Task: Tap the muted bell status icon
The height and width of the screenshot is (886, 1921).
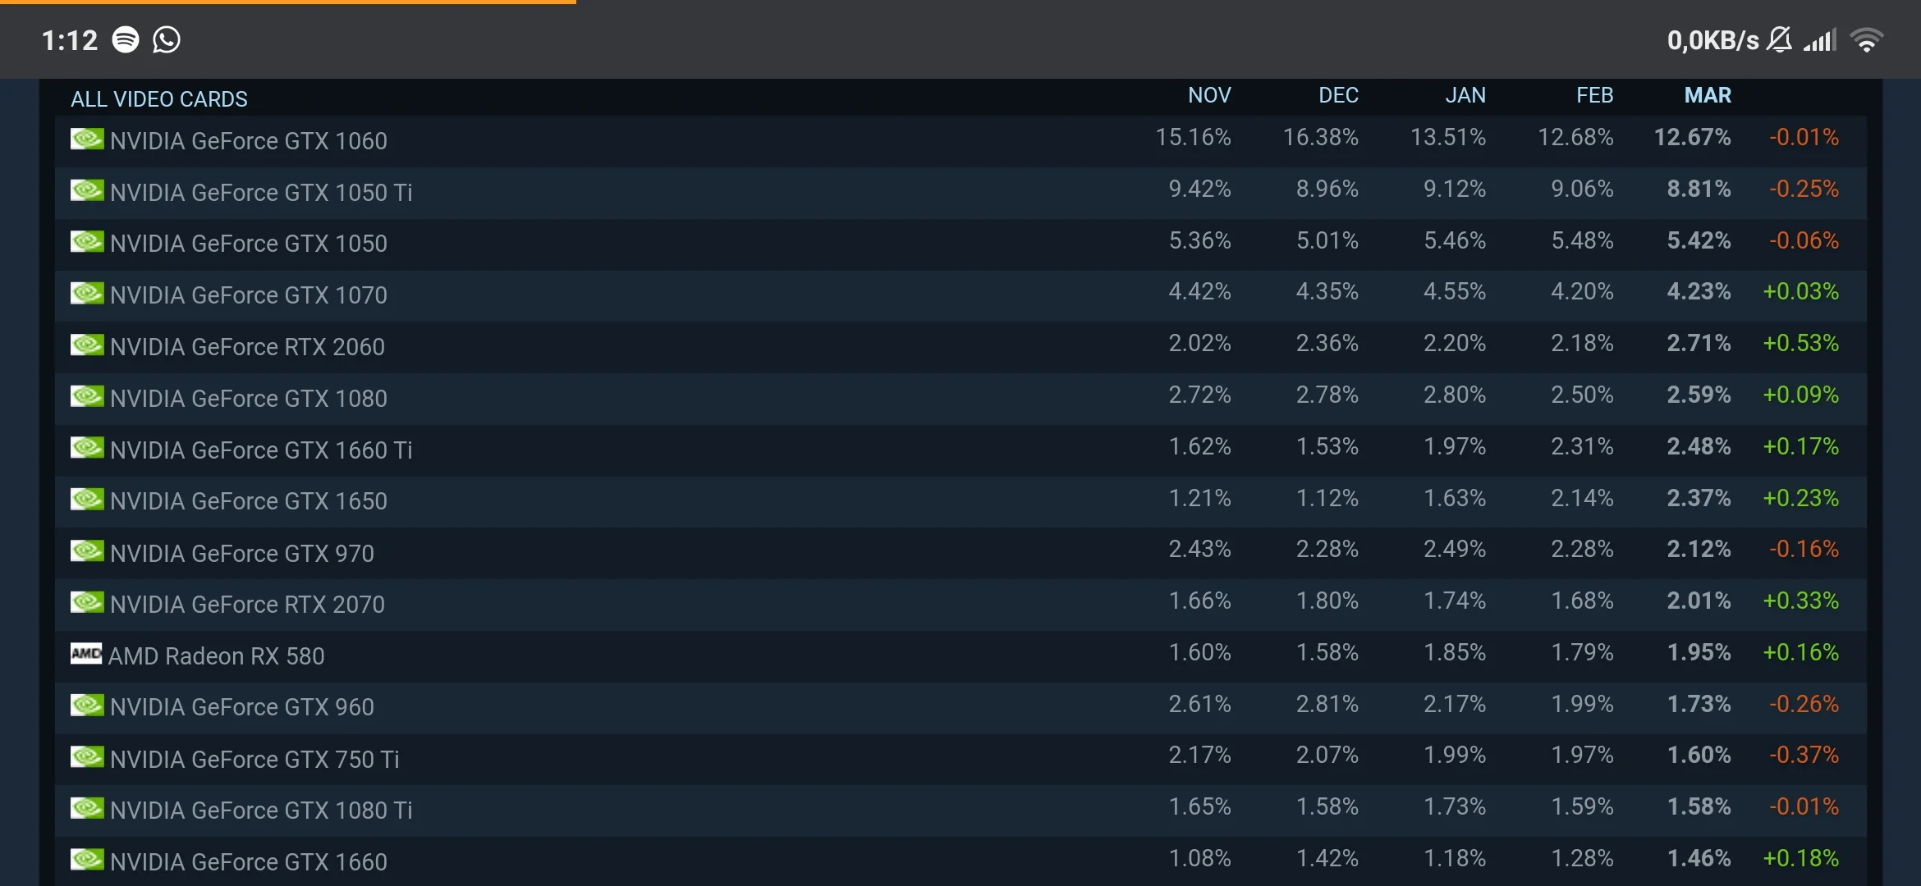Action: coord(1779,39)
